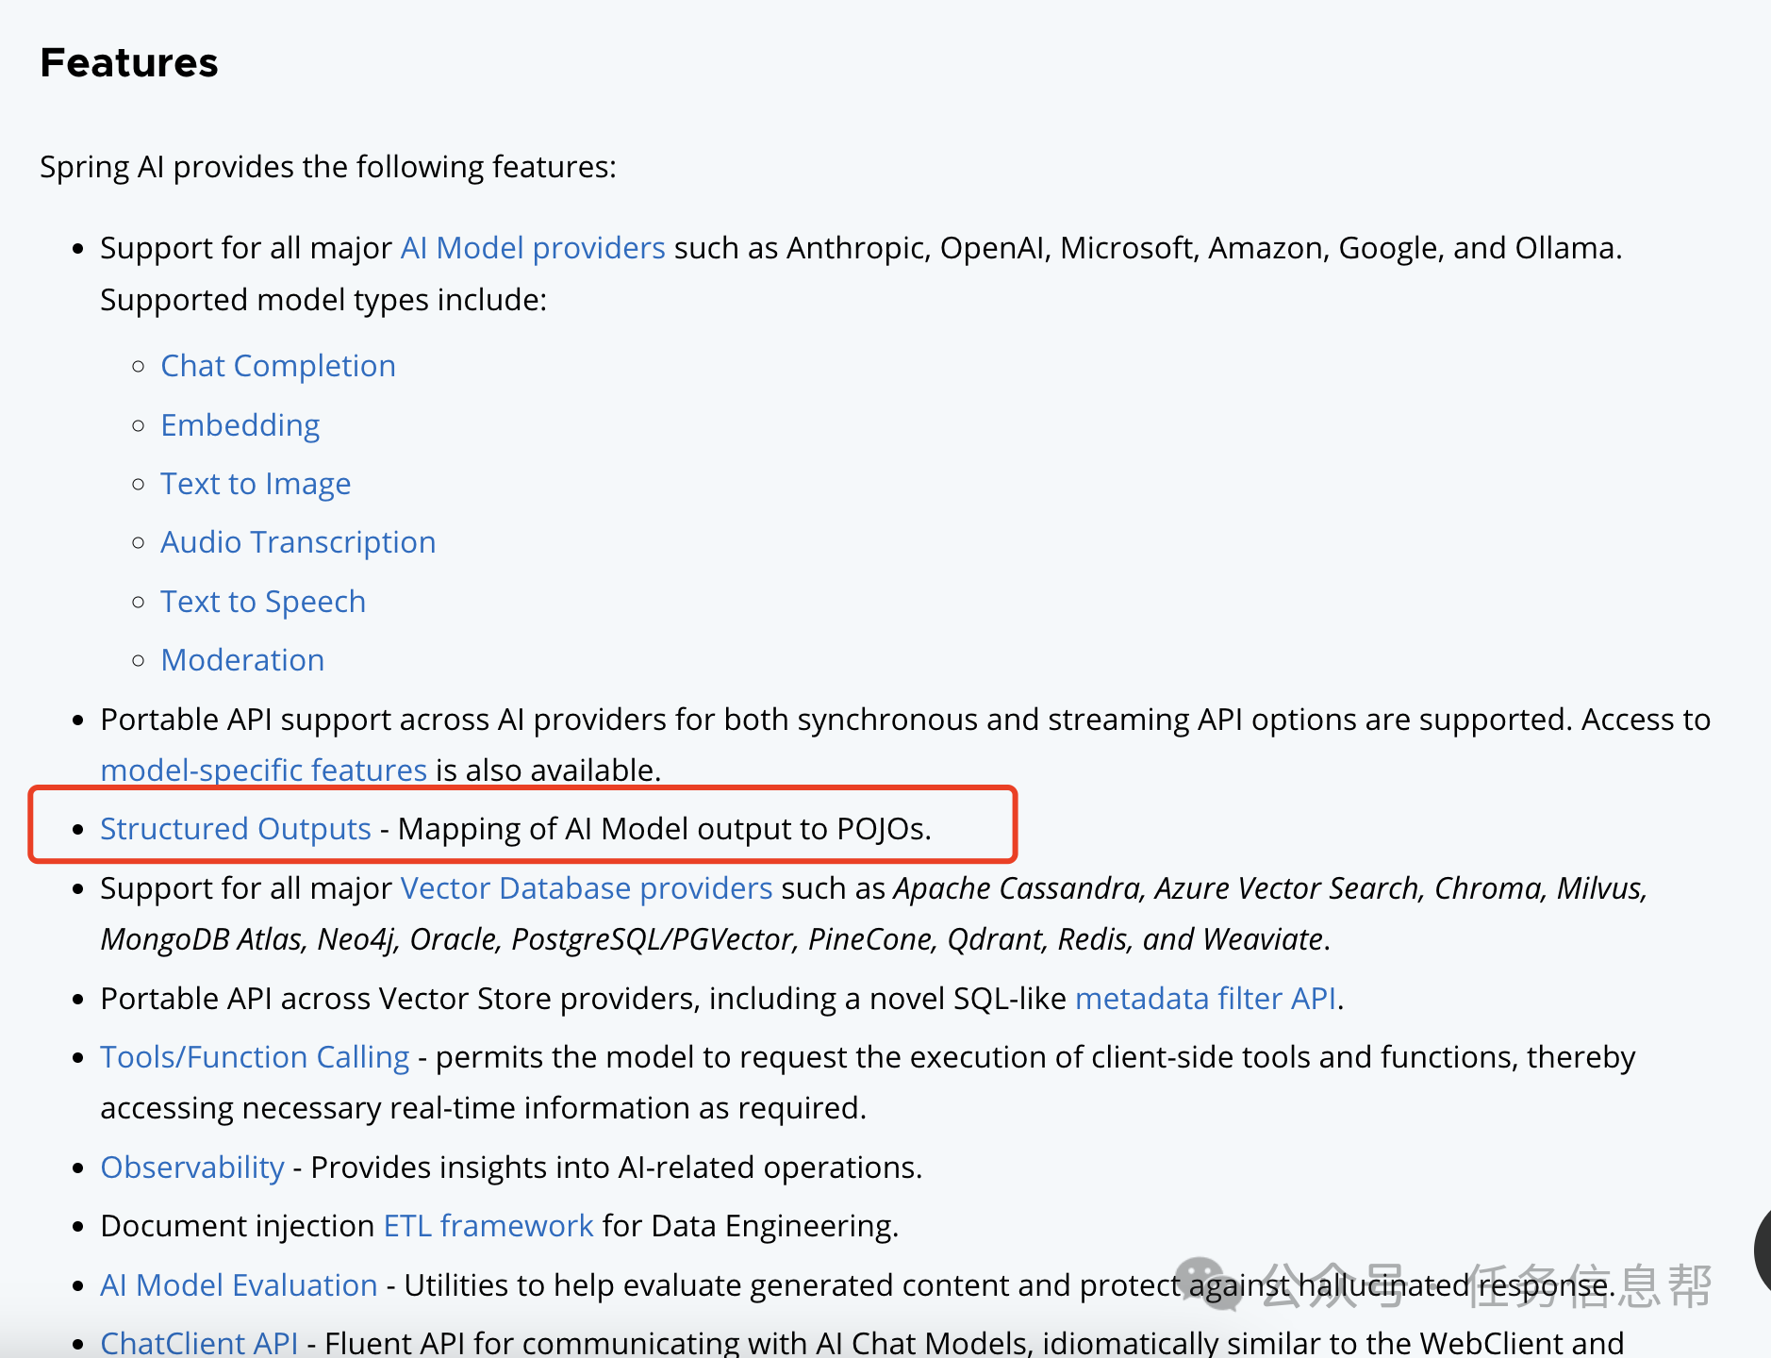
Task: Open the Structured Outputs link
Action: (x=236, y=829)
